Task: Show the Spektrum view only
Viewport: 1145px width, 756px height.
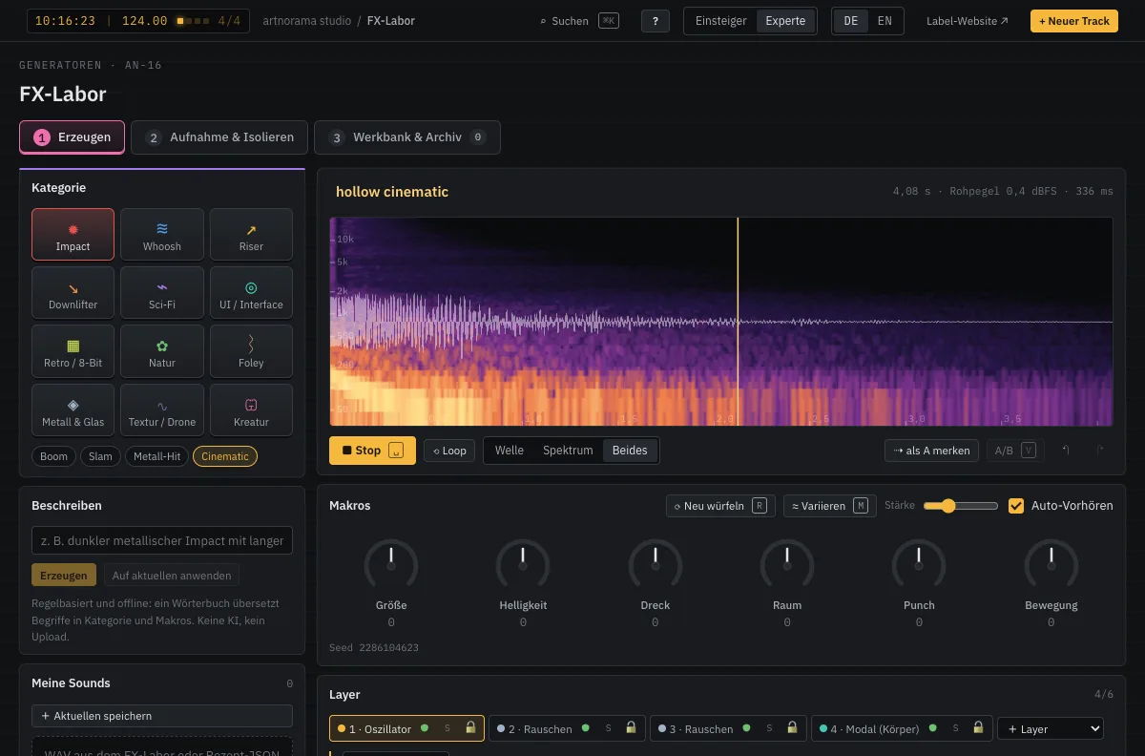Action: coord(568,451)
